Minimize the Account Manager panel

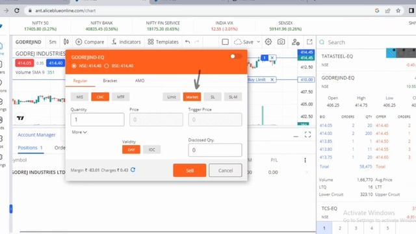tap(296, 136)
